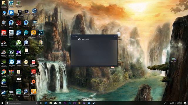Open the taskbar clock and date
Image resolution: width=188 pixels, height=105 pixels.
pos(180,103)
